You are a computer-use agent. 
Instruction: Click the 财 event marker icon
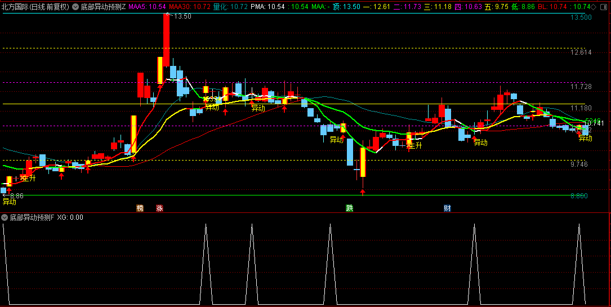point(447,208)
